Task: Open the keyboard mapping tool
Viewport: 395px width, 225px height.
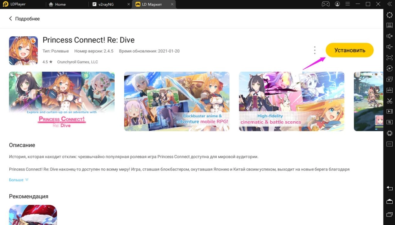Action: click(389, 25)
